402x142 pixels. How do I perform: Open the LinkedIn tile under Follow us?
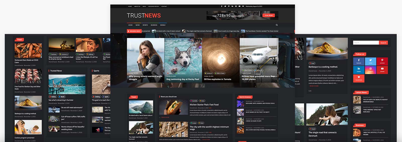[359, 70]
